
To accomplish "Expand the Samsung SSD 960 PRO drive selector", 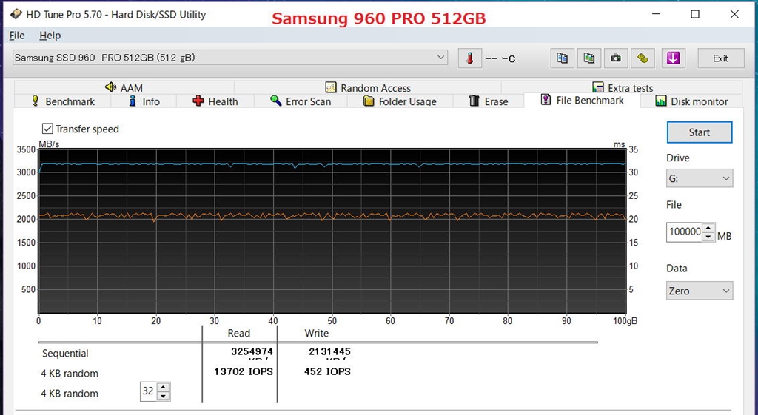I will [230, 58].
